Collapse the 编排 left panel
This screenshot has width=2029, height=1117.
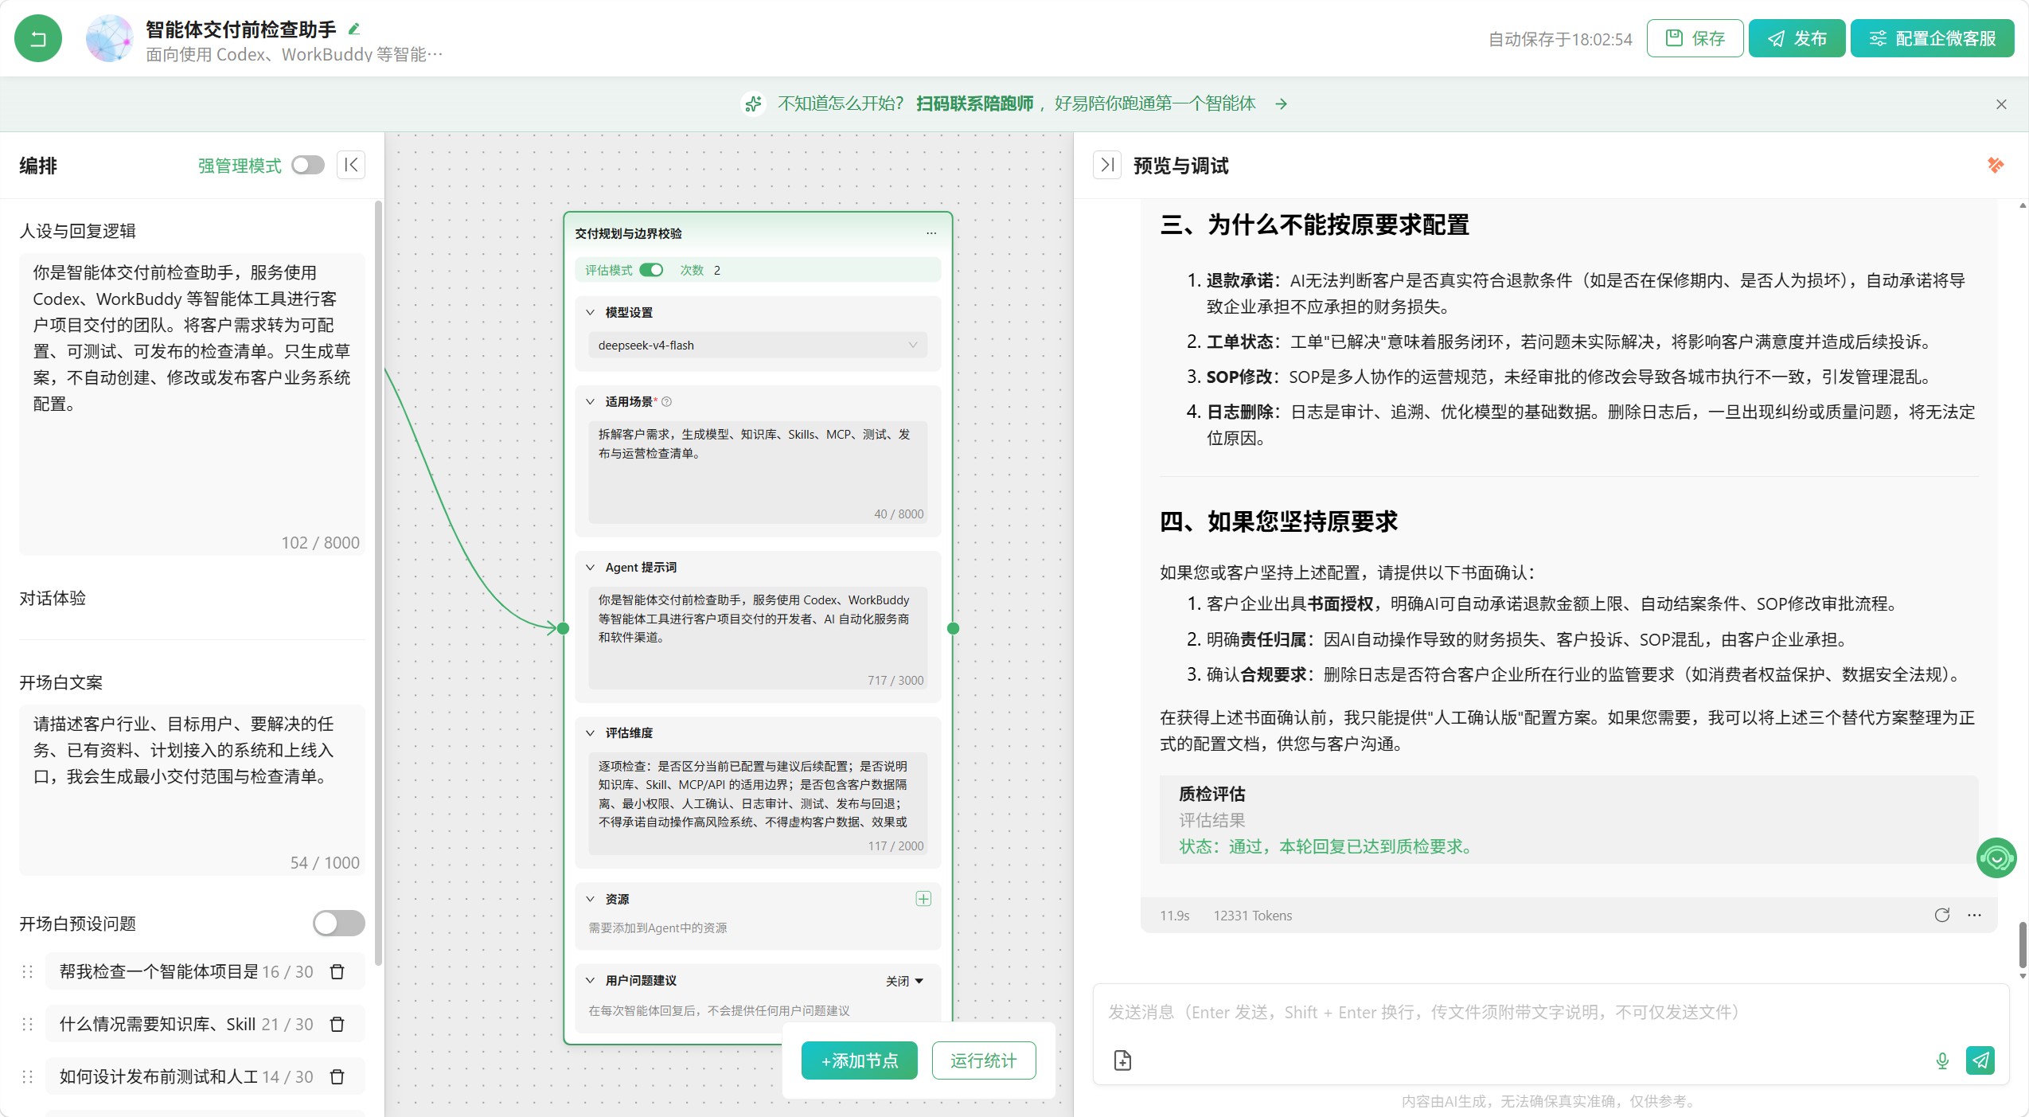pyautogui.click(x=350, y=165)
